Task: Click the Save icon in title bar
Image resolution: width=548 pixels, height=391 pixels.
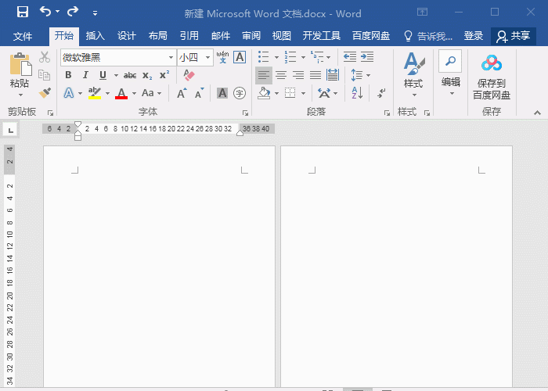Action: [x=22, y=13]
